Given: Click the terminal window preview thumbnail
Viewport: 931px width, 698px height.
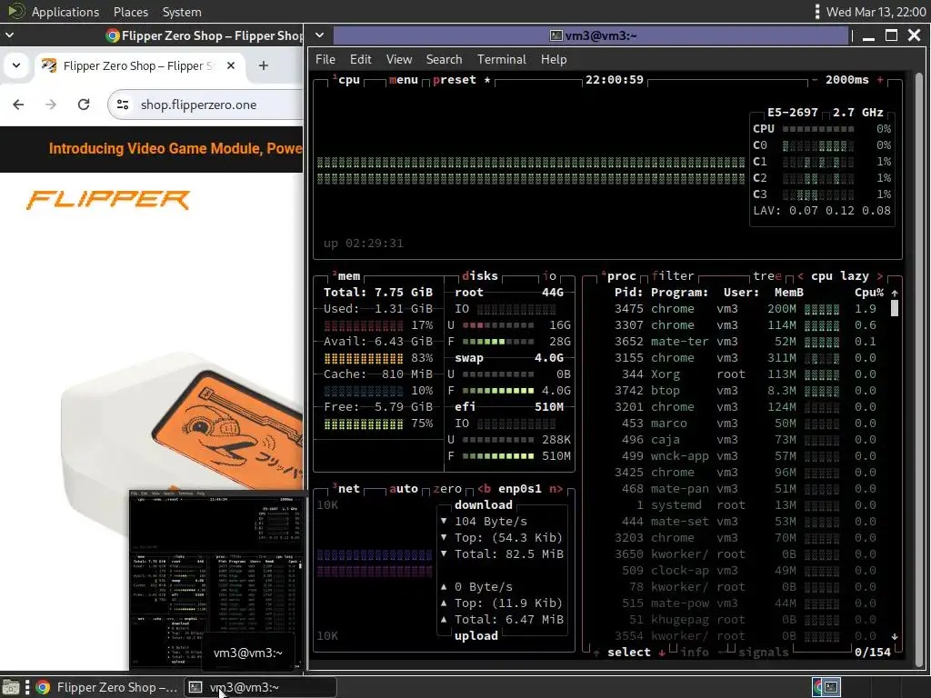Looking at the screenshot, I should (x=216, y=581).
